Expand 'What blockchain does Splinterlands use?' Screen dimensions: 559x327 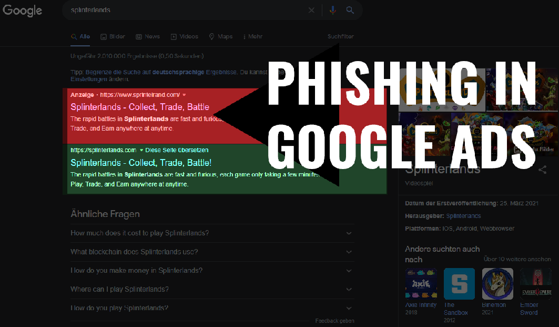point(212,252)
